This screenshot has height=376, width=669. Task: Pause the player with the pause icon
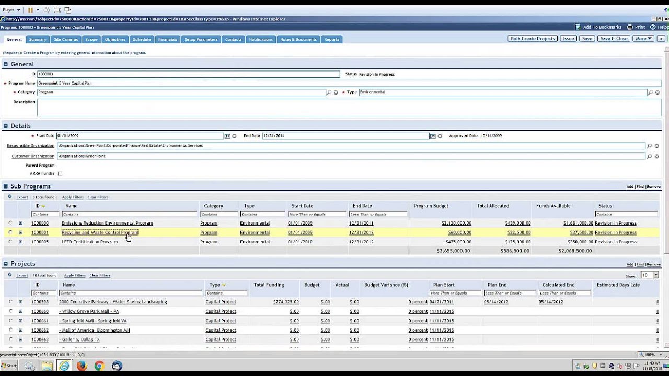tap(30, 10)
